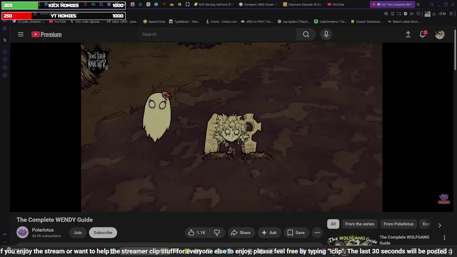Take a snapshot with the address bar capture icon
Image resolution: width=457 pixels, height=257 pixels.
(x=399, y=14)
